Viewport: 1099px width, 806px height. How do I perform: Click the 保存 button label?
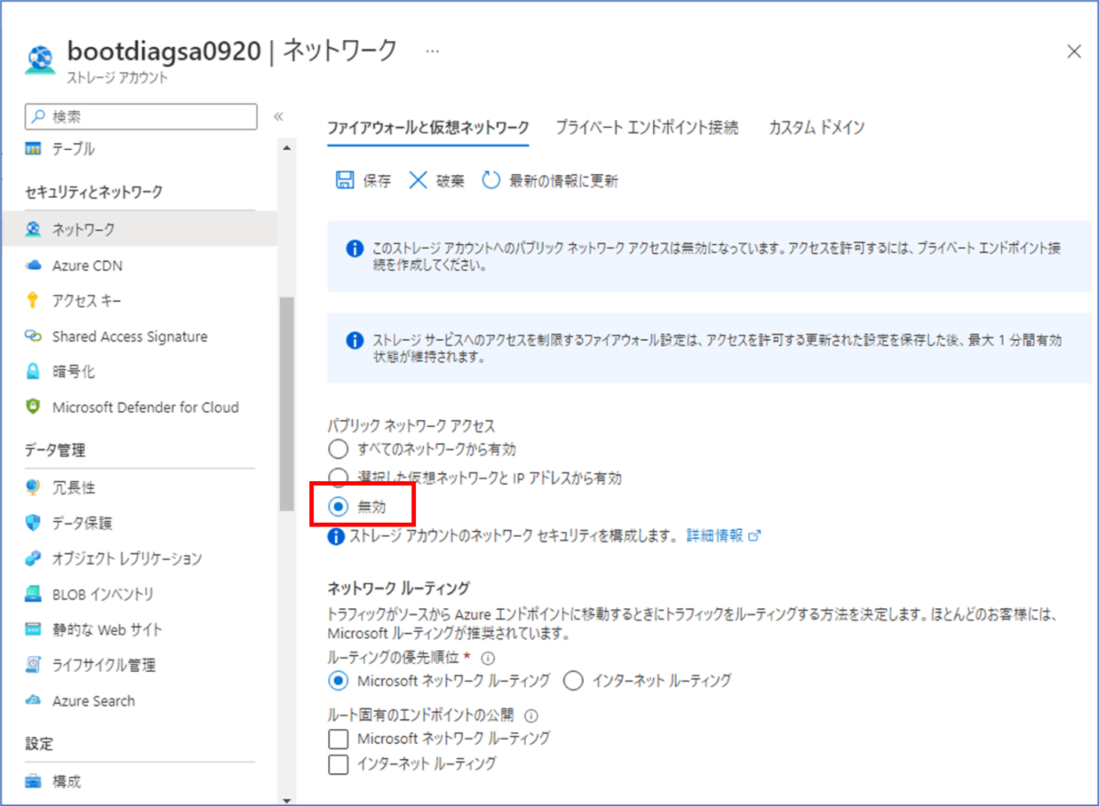tap(377, 181)
